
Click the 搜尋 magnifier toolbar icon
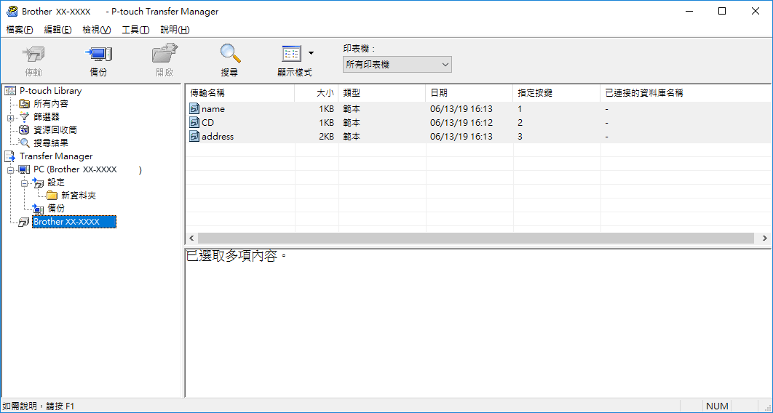[x=230, y=54]
